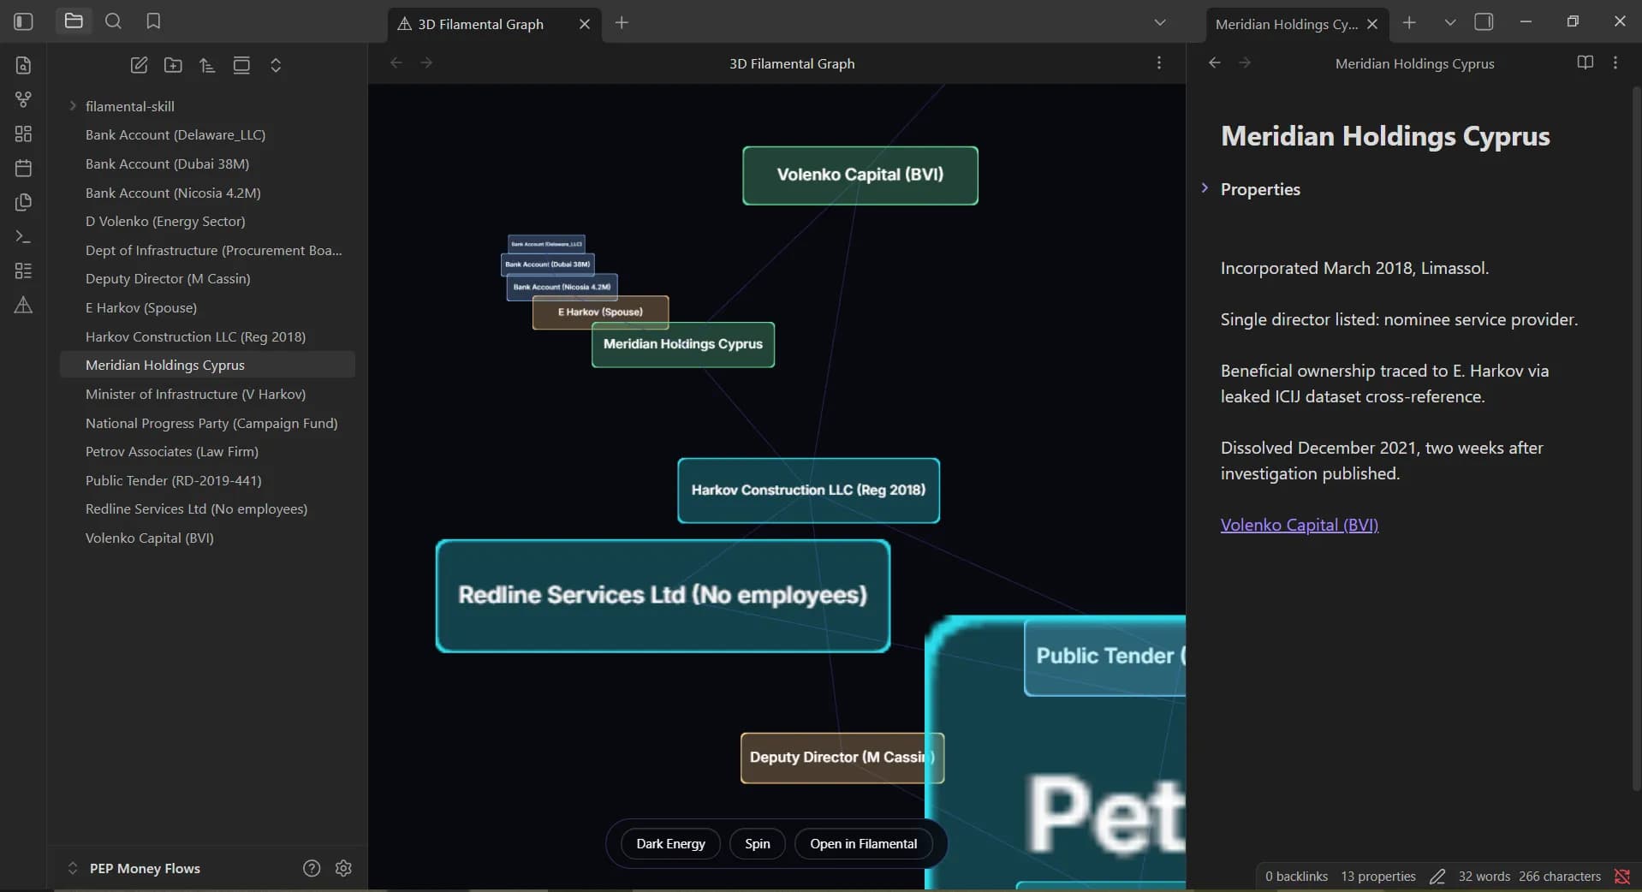Create a new folder

(x=173, y=65)
